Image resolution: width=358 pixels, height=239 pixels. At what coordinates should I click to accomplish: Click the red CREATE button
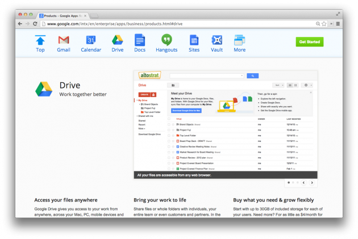(144, 95)
